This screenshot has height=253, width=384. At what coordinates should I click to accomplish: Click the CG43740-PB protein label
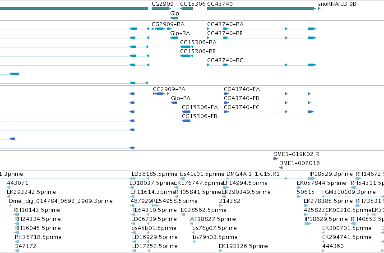[241, 98]
